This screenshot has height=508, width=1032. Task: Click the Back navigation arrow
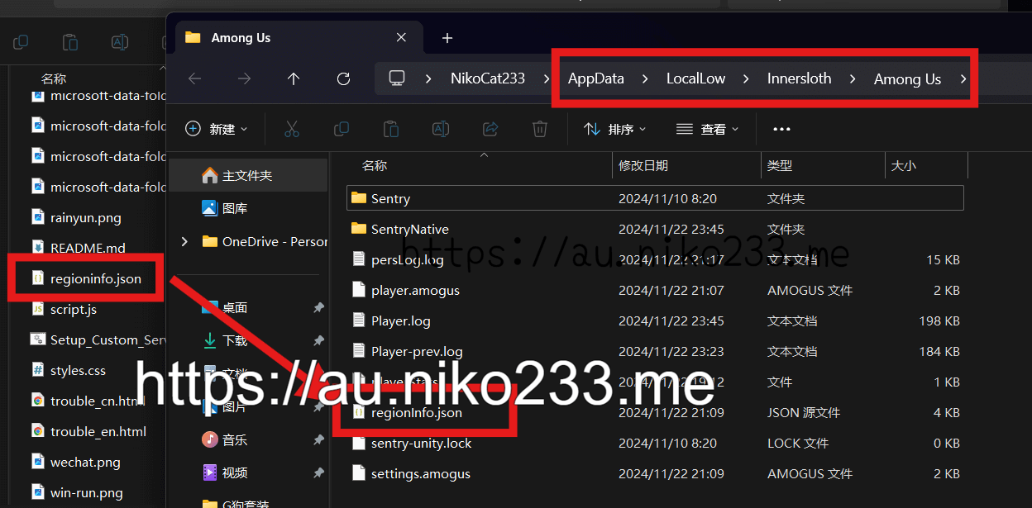click(195, 78)
